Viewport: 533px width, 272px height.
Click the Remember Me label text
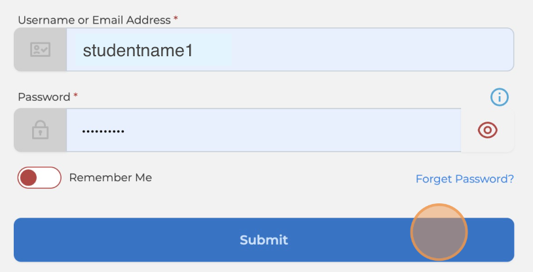point(110,177)
